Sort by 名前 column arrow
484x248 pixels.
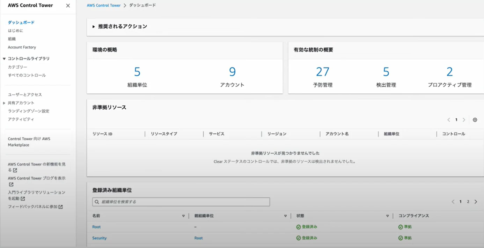pos(183,216)
